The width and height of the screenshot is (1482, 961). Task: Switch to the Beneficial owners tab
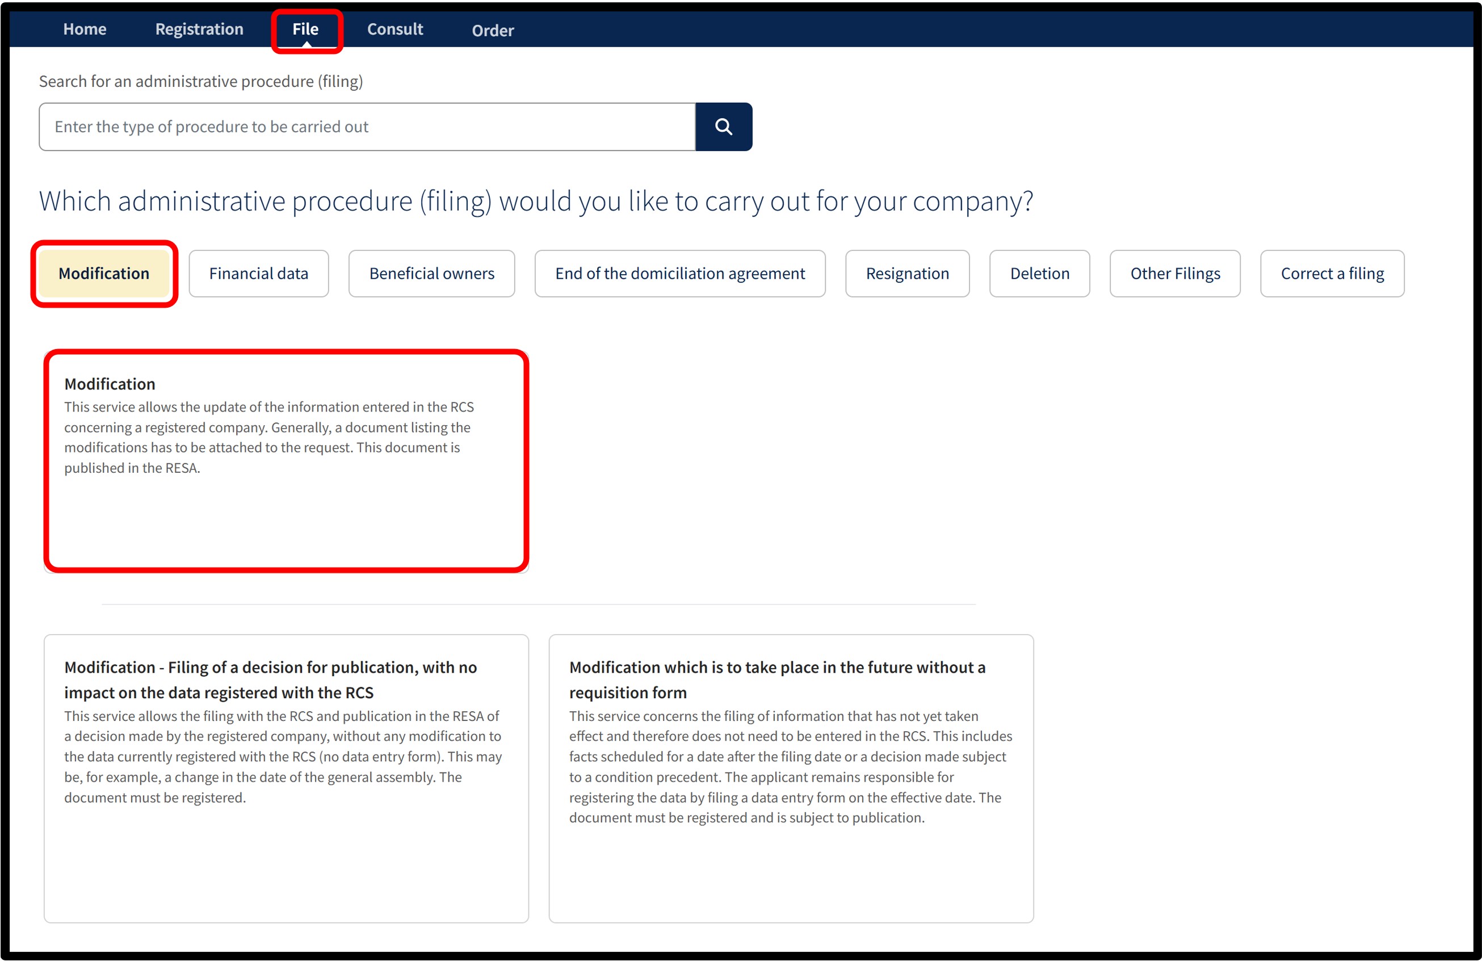point(431,274)
